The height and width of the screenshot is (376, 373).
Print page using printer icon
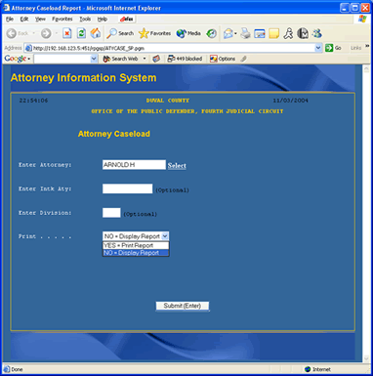tap(246, 33)
